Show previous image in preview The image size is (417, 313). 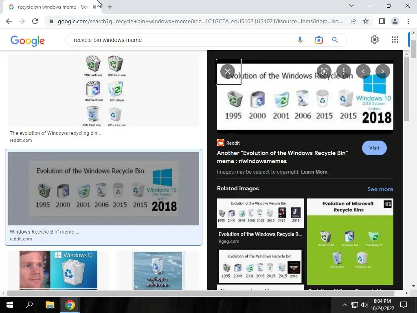click(x=363, y=71)
